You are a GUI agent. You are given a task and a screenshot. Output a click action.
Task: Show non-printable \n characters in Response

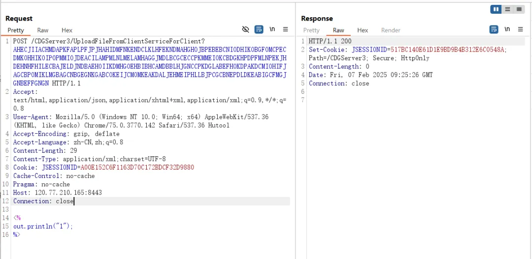(507, 29)
